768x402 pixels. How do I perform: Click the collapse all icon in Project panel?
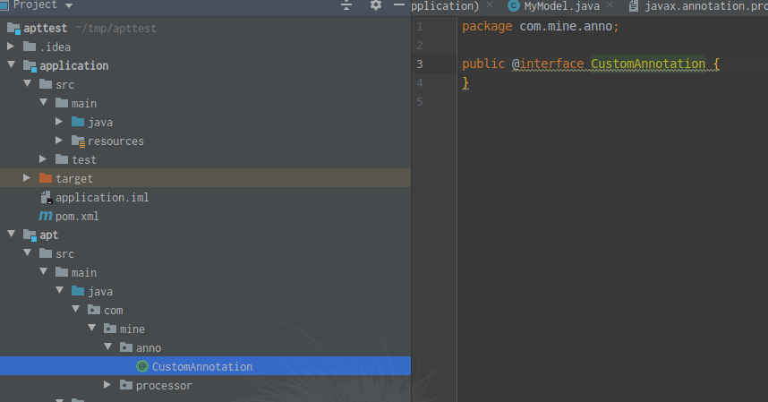346,5
